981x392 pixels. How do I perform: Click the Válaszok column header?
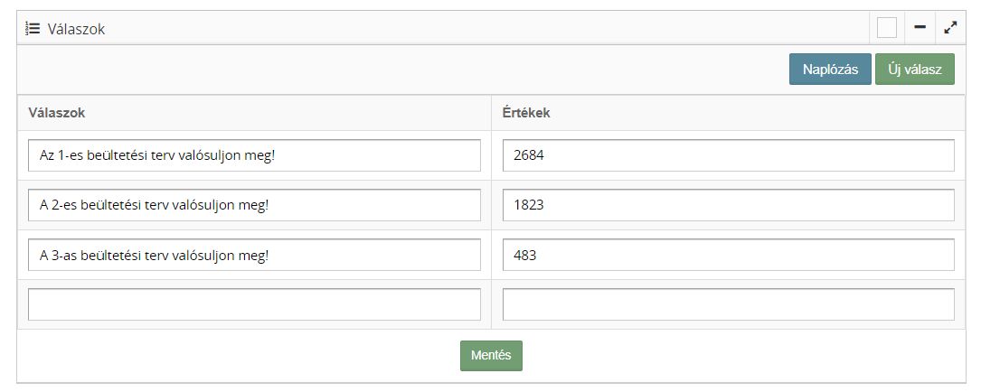pos(57,113)
